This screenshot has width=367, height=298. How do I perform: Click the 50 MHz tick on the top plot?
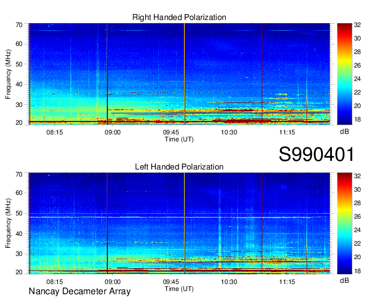(x=19, y=64)
